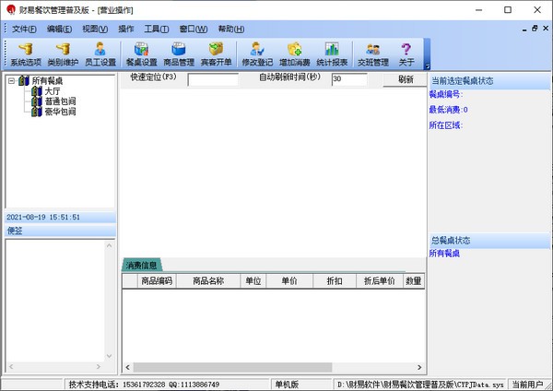The height and width of the screenshot is (391, 553).
Task: Open the 文件(F) menu
Action: pyautogui.click(x=25, y=30)
